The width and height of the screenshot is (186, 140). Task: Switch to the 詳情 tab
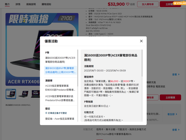(x=18, y=4)
